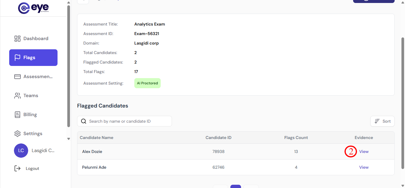Open Settings from the sidebar
The image size is (405, 188).
point(33,134)
